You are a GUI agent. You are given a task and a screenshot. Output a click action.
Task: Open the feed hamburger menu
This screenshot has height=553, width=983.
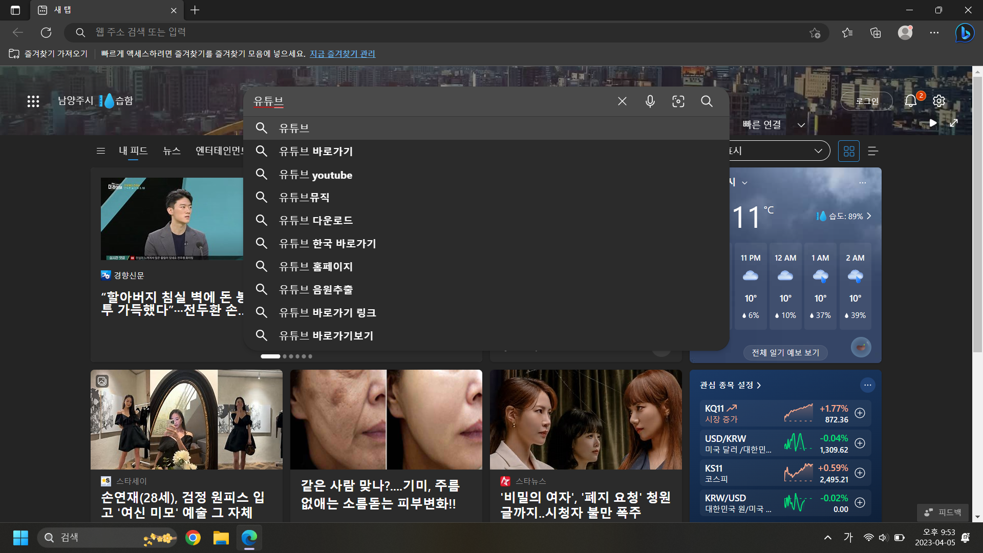pyautogui.click(x=101, y=151)
